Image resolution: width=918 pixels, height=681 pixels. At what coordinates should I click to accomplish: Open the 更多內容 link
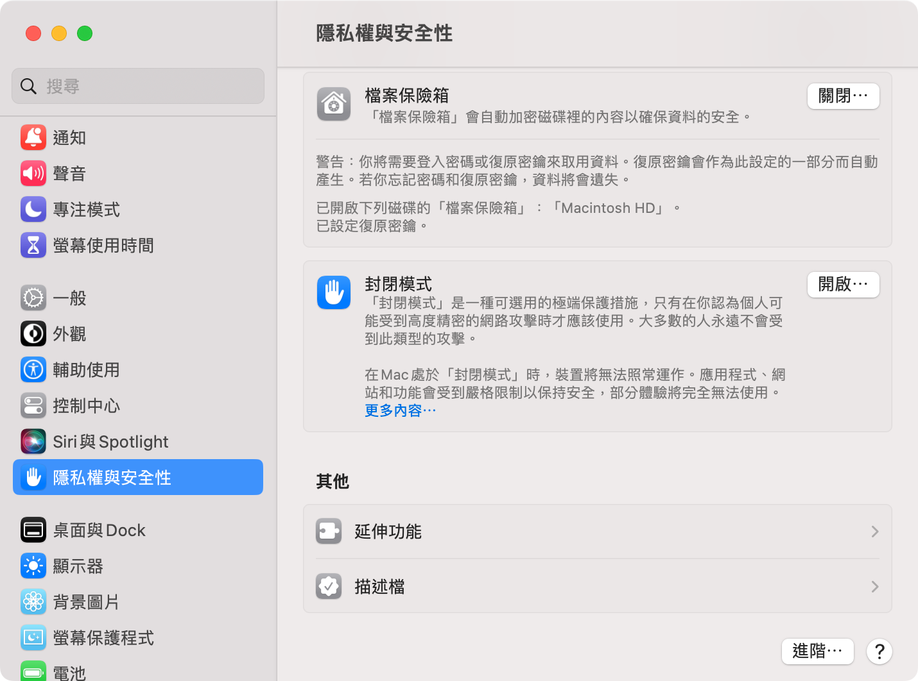pos(400,410)
